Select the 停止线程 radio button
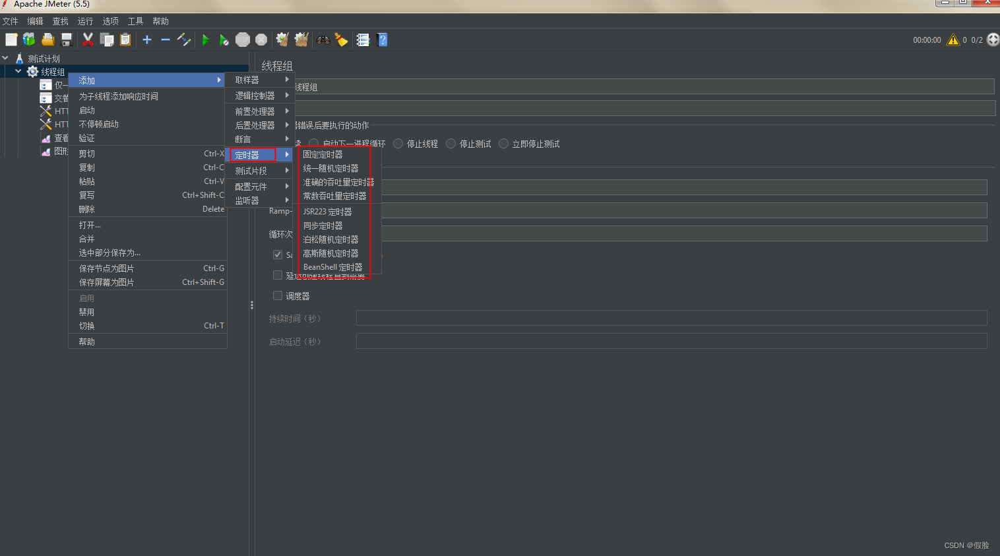 398,143
